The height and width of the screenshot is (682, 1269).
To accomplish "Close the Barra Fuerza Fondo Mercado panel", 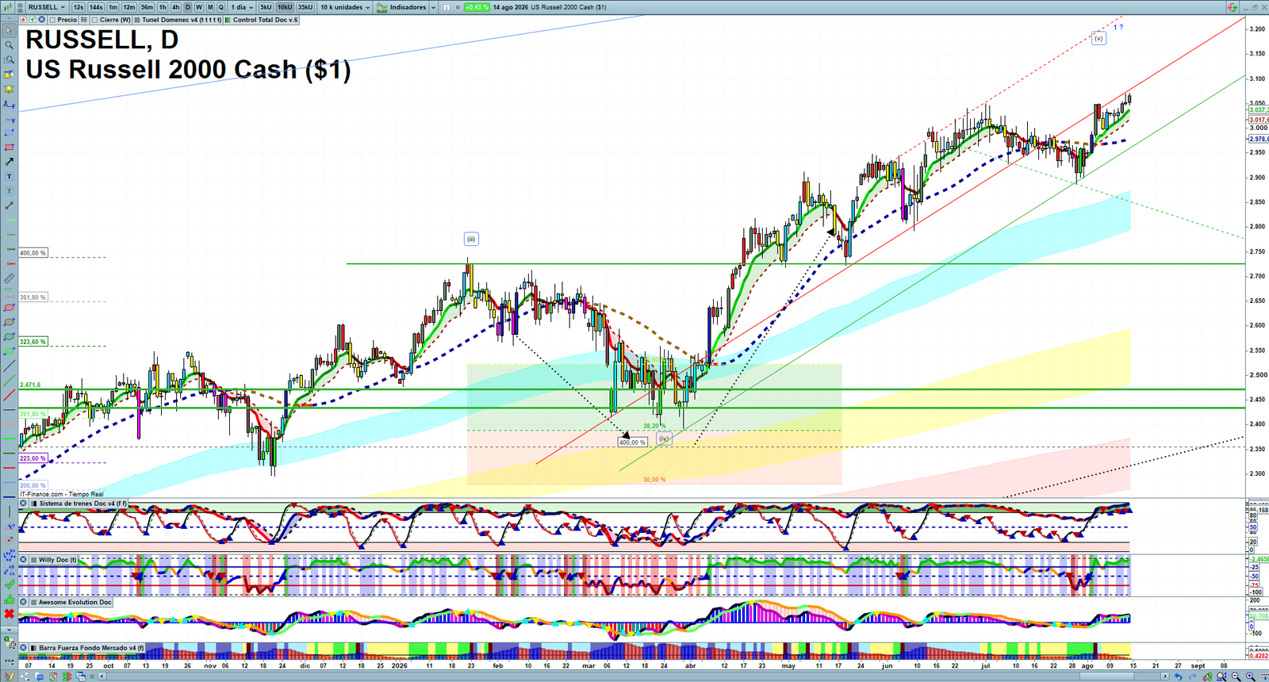I will point(24,648).
